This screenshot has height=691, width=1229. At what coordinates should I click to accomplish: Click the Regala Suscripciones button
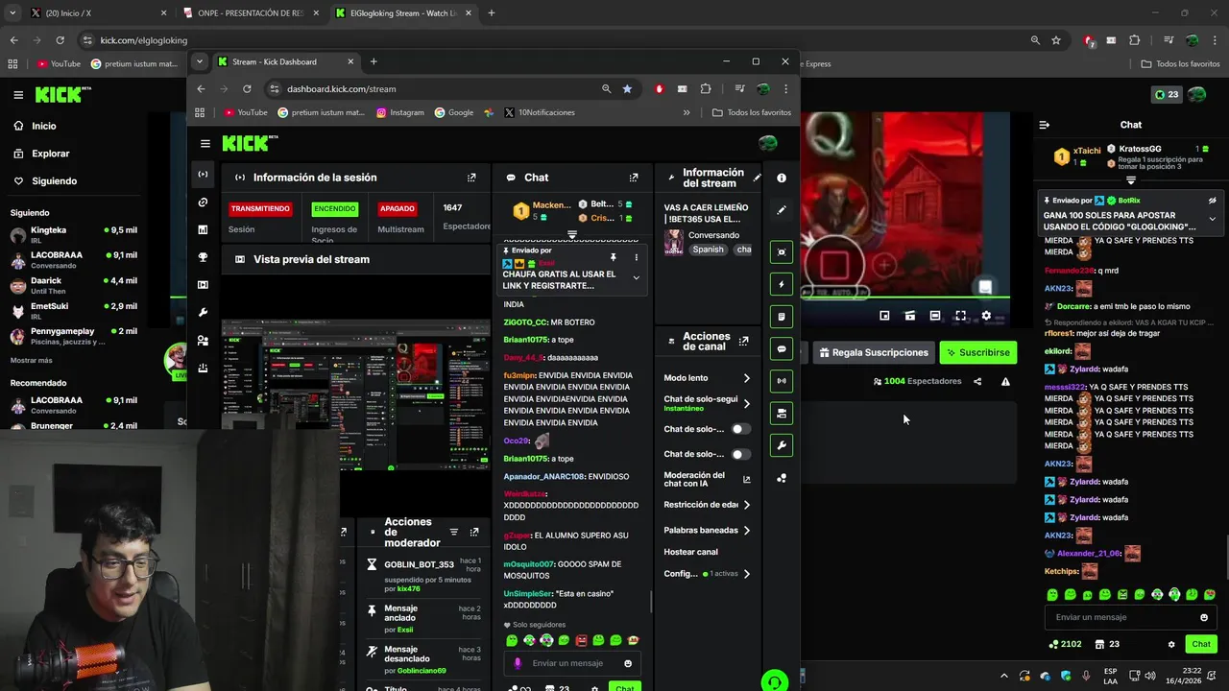coord(874,352)
